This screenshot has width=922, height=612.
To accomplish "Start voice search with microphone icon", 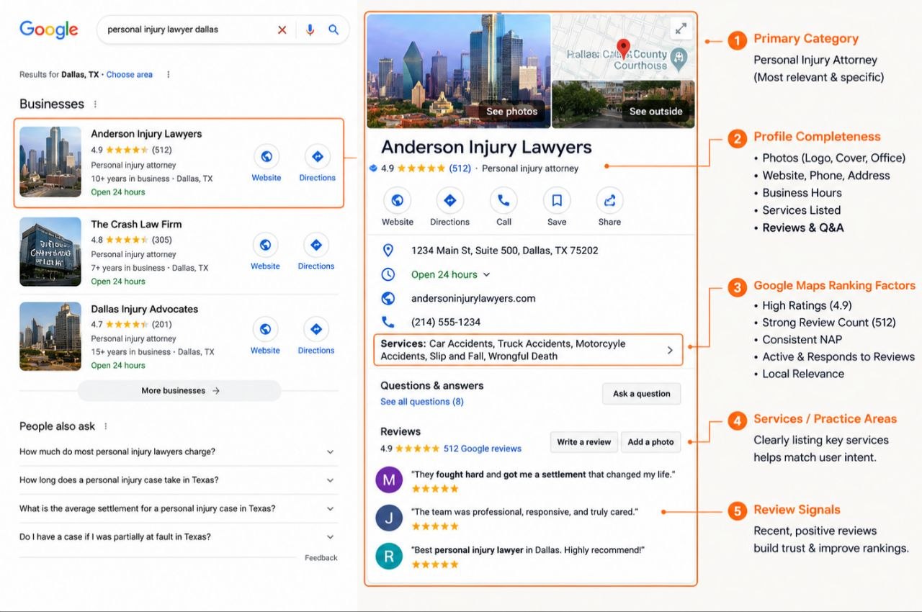I will coord(310,30).
